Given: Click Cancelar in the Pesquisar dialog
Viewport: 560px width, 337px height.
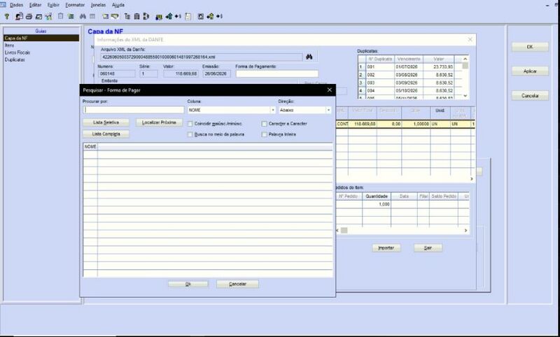Looking at the screenshot, I should [x=237, y=285].
